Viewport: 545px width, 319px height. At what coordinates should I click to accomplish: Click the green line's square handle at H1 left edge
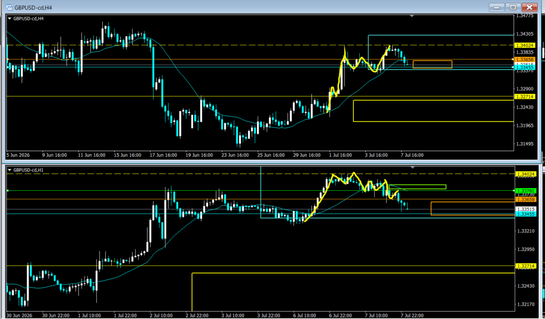click(x=7, y=190)
